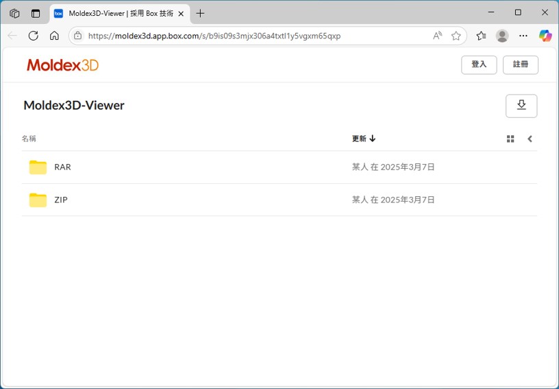Go to browser home page icon
The width and height of the screenshot is (559, 389).
pos(54,36)
